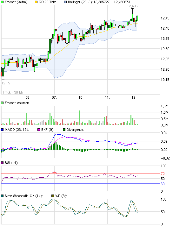Click the 10. date axis label
The width and height of the screenshot is (173, 227).
[x=81, y=97]
